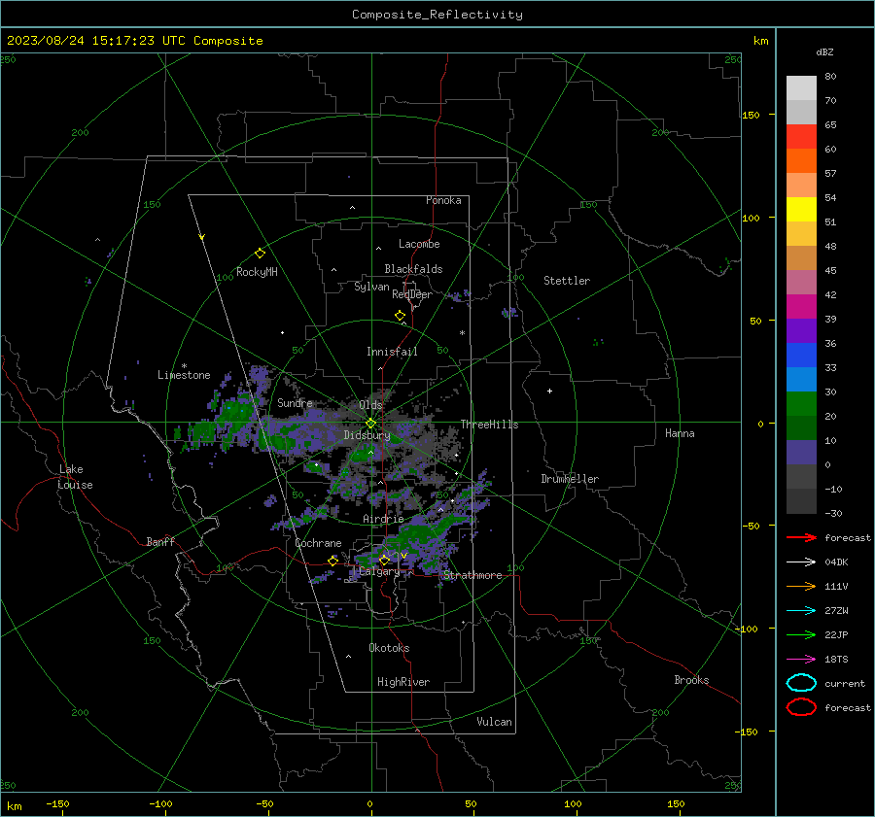Click the RedDeer city label

412,294
